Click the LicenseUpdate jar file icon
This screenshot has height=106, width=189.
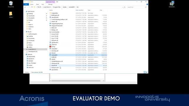pyautogui.click(x=50, y=32)
